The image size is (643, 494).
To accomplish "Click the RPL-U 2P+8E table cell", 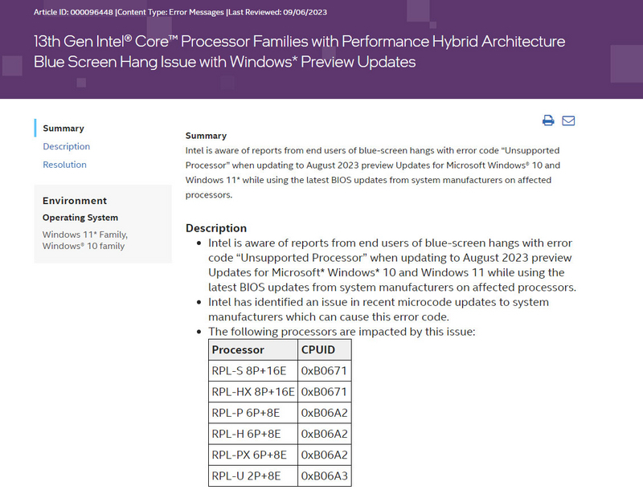I will click(x=253, y=476).
